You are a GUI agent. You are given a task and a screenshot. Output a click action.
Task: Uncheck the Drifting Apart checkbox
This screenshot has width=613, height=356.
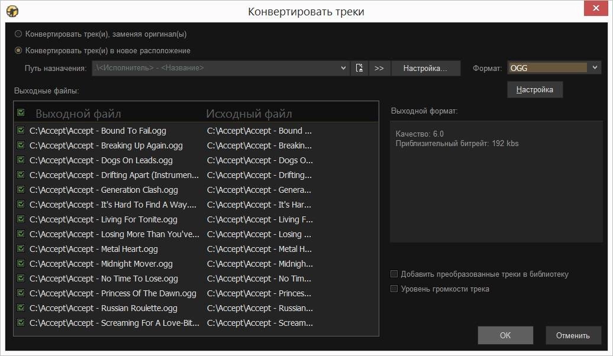point(21,174)
